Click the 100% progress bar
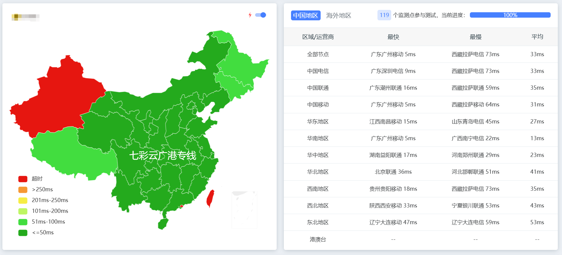Screen dimensions: 562x255 [510, 15]
